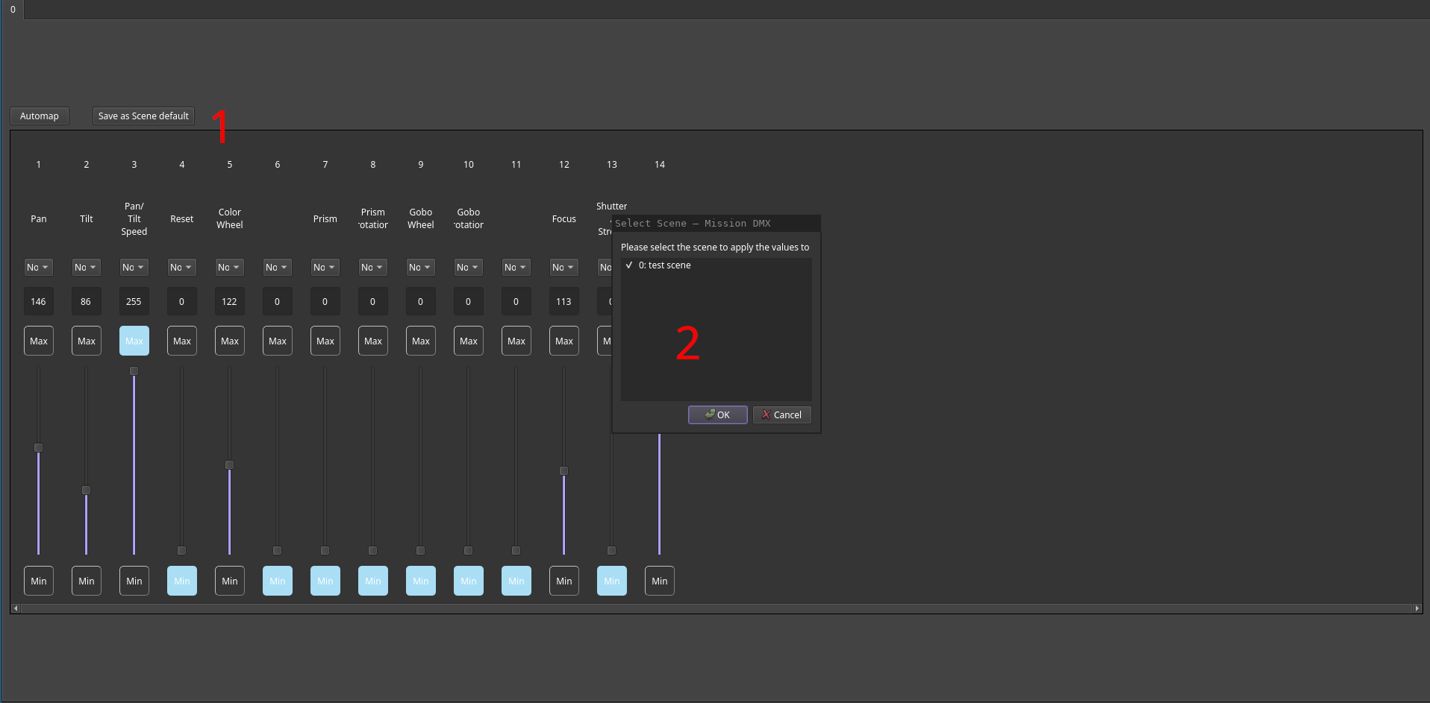
Task: Open the Focus channel 'No' dropdown
Action: click(x=563, y=268)
